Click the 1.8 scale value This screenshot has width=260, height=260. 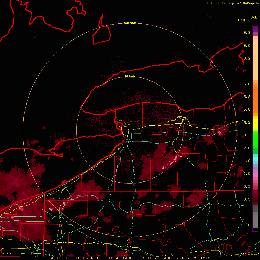pyautogui.click(x=247, y=161)
